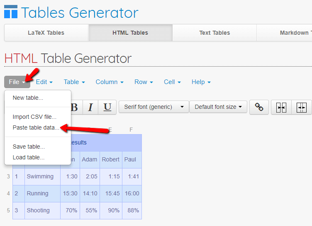The image size is (312, 226).
Task: Open the Serif font (generic) dropdown
Action: click(x=154, y=107)
